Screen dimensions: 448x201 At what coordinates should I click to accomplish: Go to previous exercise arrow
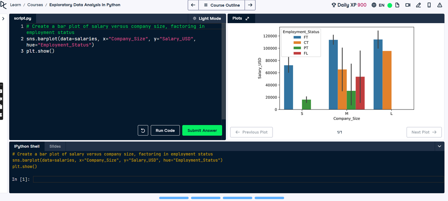click(x=193, y=5)
